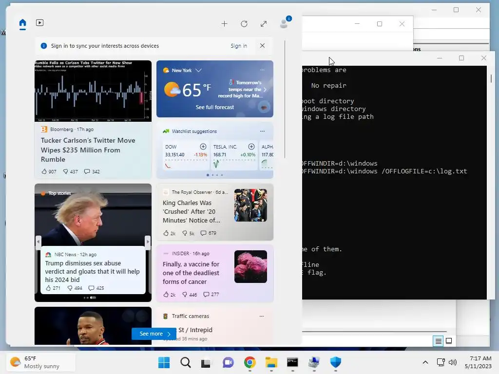Open the Chat app on the taskbar
The image size is (499, 374).
pos(228,362)
